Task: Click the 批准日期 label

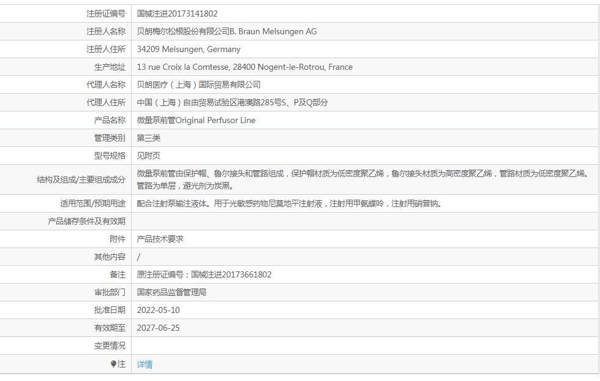Action: (110, 310)
